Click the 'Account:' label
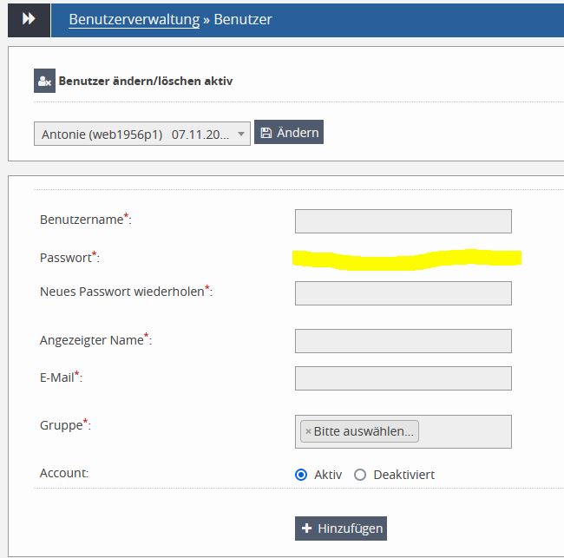 pyautogui.click(x=64, y=473)
